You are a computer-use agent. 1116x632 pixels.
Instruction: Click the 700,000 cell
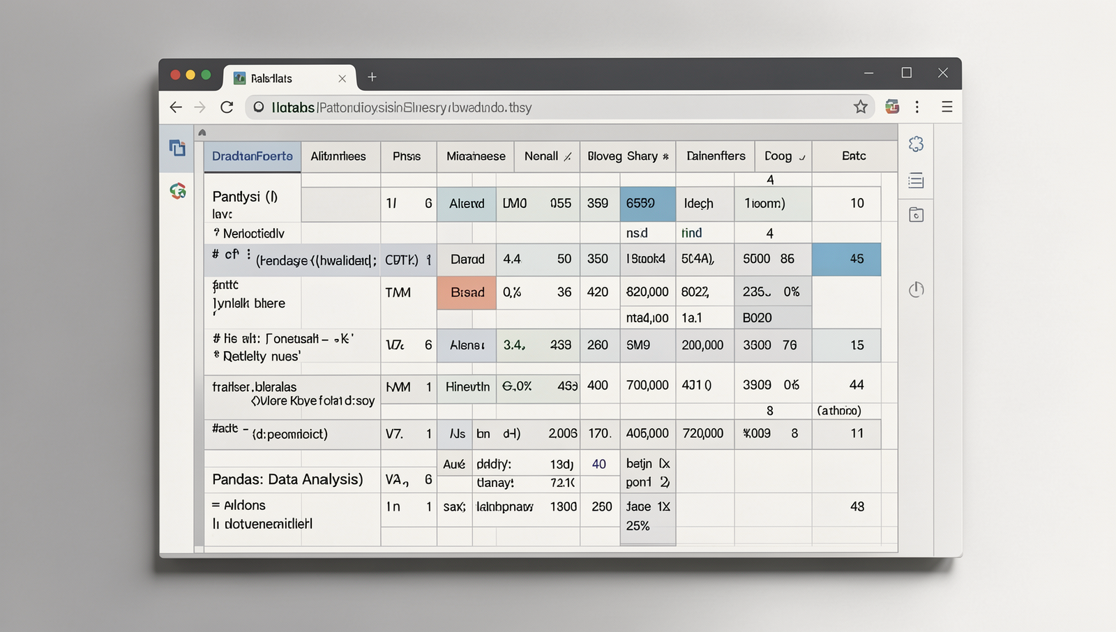tap(648, 385)
